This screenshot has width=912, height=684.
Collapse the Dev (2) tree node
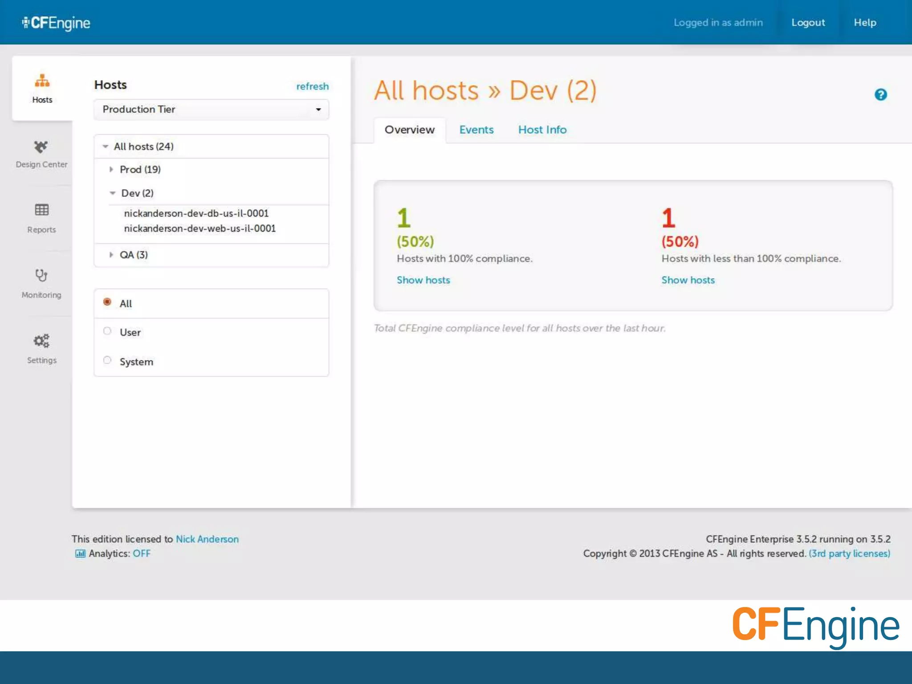pos(113,193)
